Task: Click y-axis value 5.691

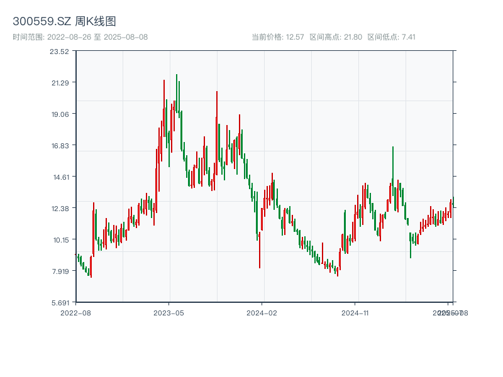Action: (60, 303)
